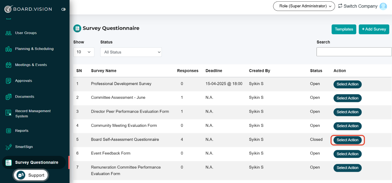The height and width of the screenshot is (183, 392).
Task: Open the All Status filter dropdown
Action: 131,52
